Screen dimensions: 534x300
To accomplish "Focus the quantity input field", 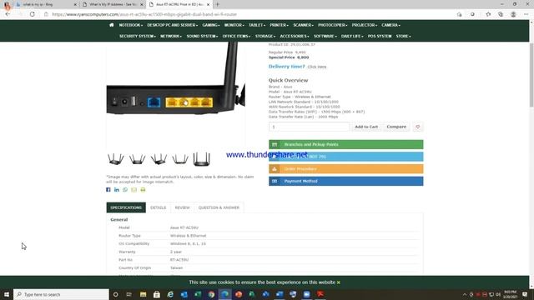I will pyautogui.click(x=309, y=127).
